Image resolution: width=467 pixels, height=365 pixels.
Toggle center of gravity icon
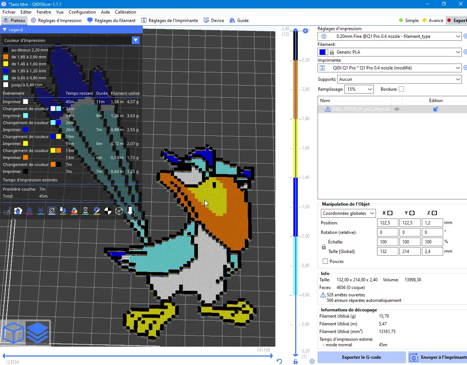click(108, 211)
